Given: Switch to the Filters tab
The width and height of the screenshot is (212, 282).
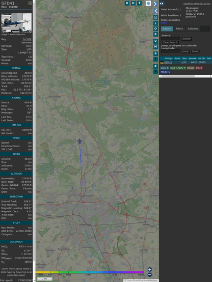Looking at the screenshot, I should [179, 29].
